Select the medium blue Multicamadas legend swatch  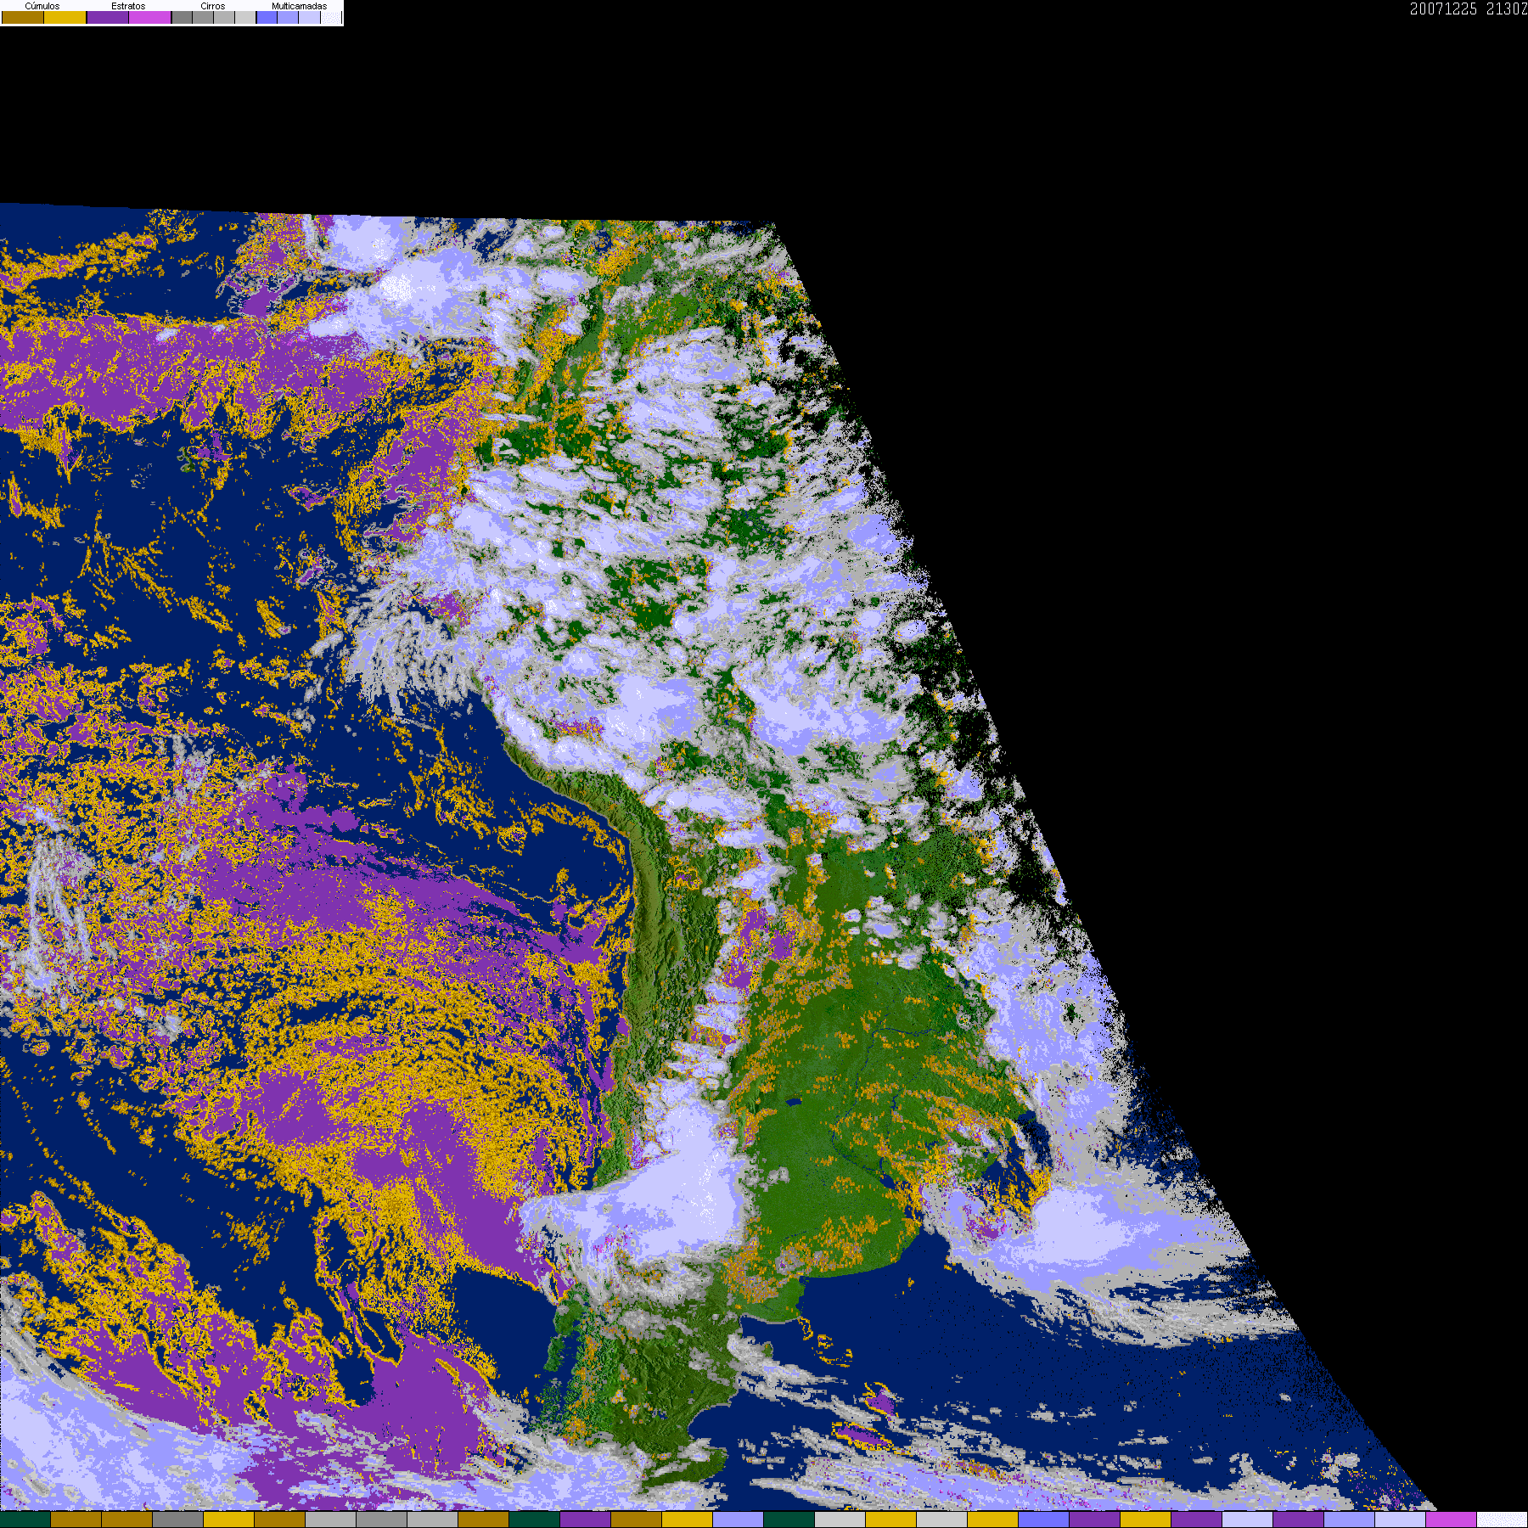[288, 18]
